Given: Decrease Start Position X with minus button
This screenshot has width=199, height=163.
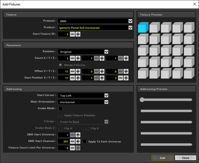Looking at the screenshot, I should (72, 78).
